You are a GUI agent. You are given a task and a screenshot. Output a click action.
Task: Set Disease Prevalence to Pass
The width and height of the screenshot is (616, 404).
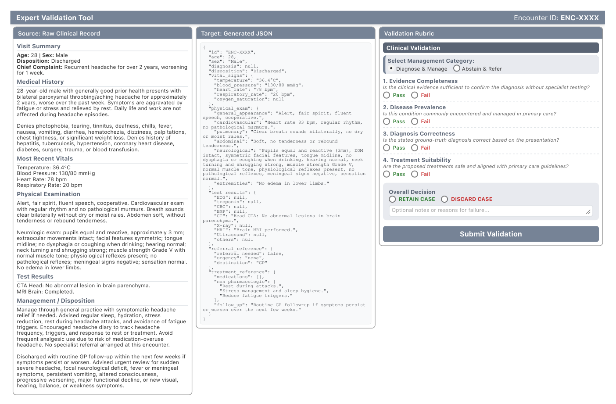pos(387,122)
